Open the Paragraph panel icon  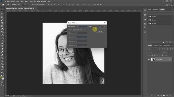click(x=145, y=27)
